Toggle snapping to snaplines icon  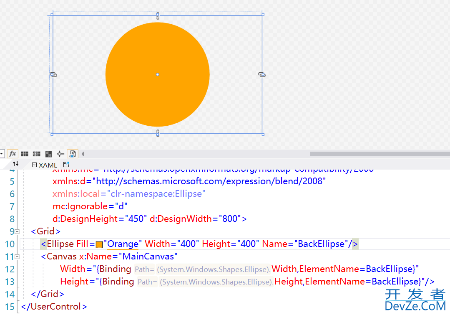coord(60,154)
